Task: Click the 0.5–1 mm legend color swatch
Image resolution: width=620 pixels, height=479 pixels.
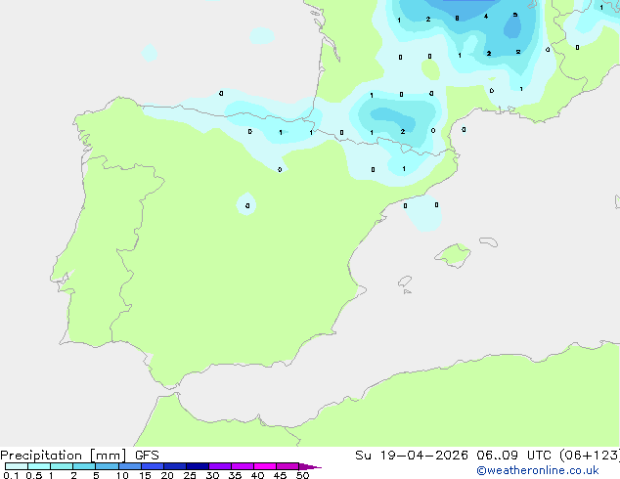Action: (39, 466)
